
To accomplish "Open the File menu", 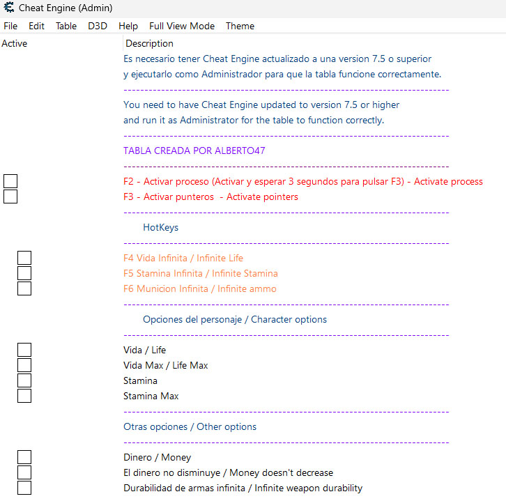I will pos(10,26).
